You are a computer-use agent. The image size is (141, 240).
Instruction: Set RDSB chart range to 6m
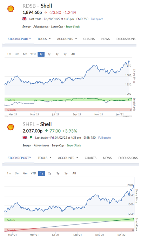(25, 54)
